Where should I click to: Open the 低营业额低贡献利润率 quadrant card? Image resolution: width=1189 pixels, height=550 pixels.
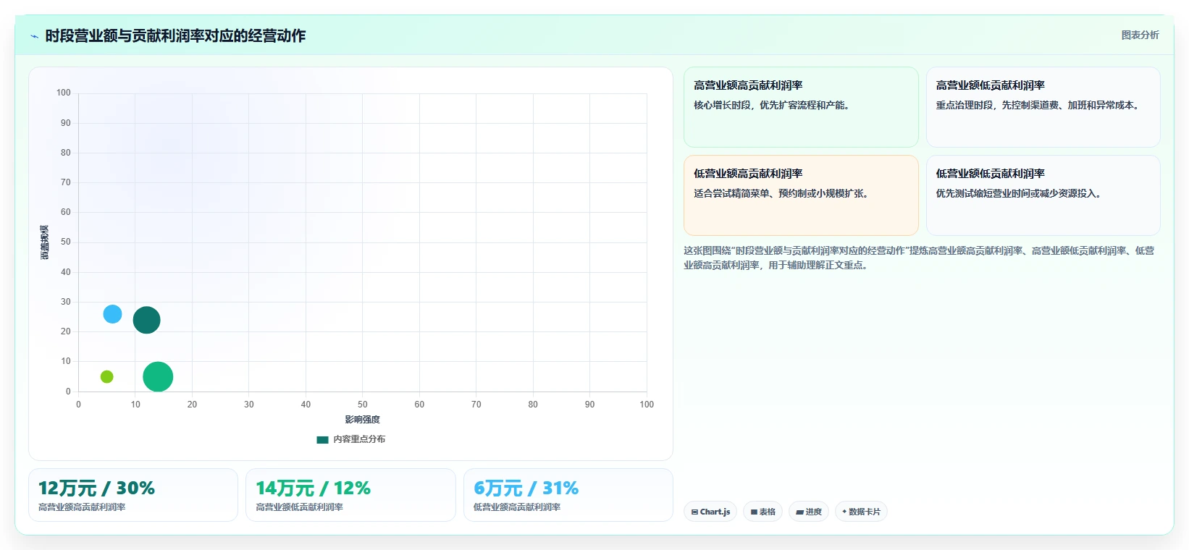pyautogui.click(x=1043, y=195)
